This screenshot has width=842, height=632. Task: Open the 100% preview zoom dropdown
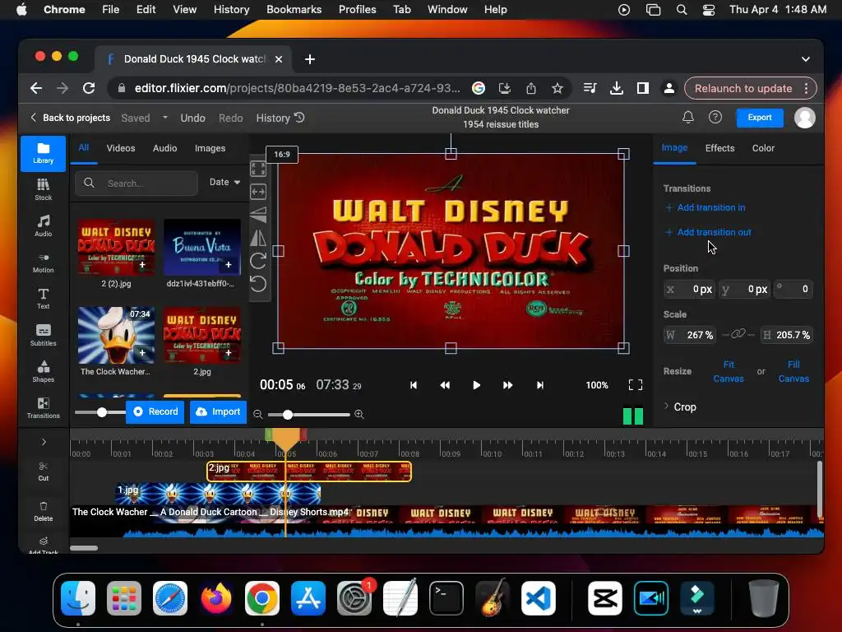tap(597, 385)
